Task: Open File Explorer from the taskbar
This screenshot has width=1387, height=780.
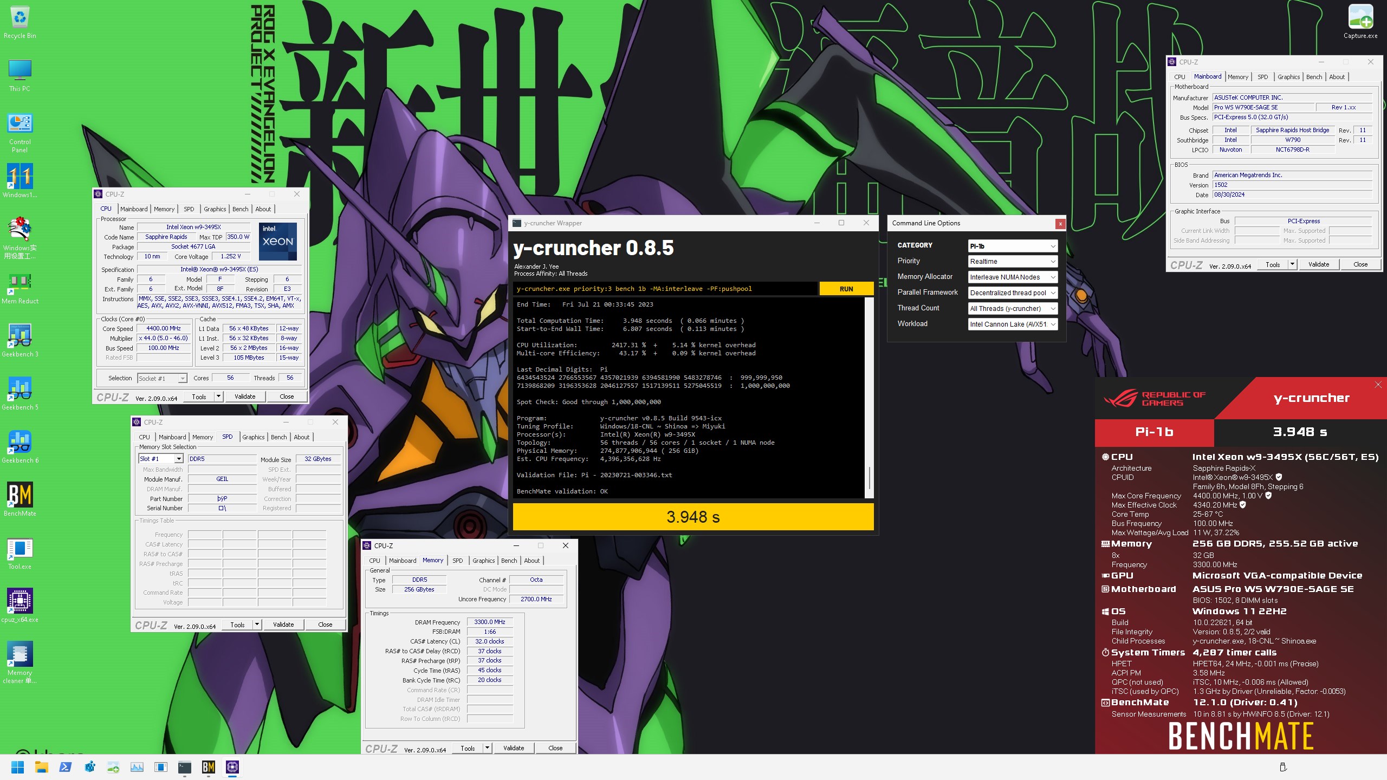Action: pyautogui.click(x=42, y=767)
